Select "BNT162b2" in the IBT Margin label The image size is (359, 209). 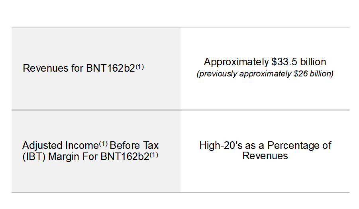tap(125, 156)
